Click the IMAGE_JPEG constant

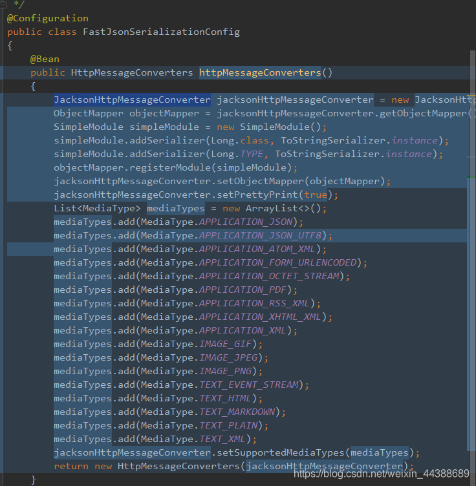[x=228, y=358]
